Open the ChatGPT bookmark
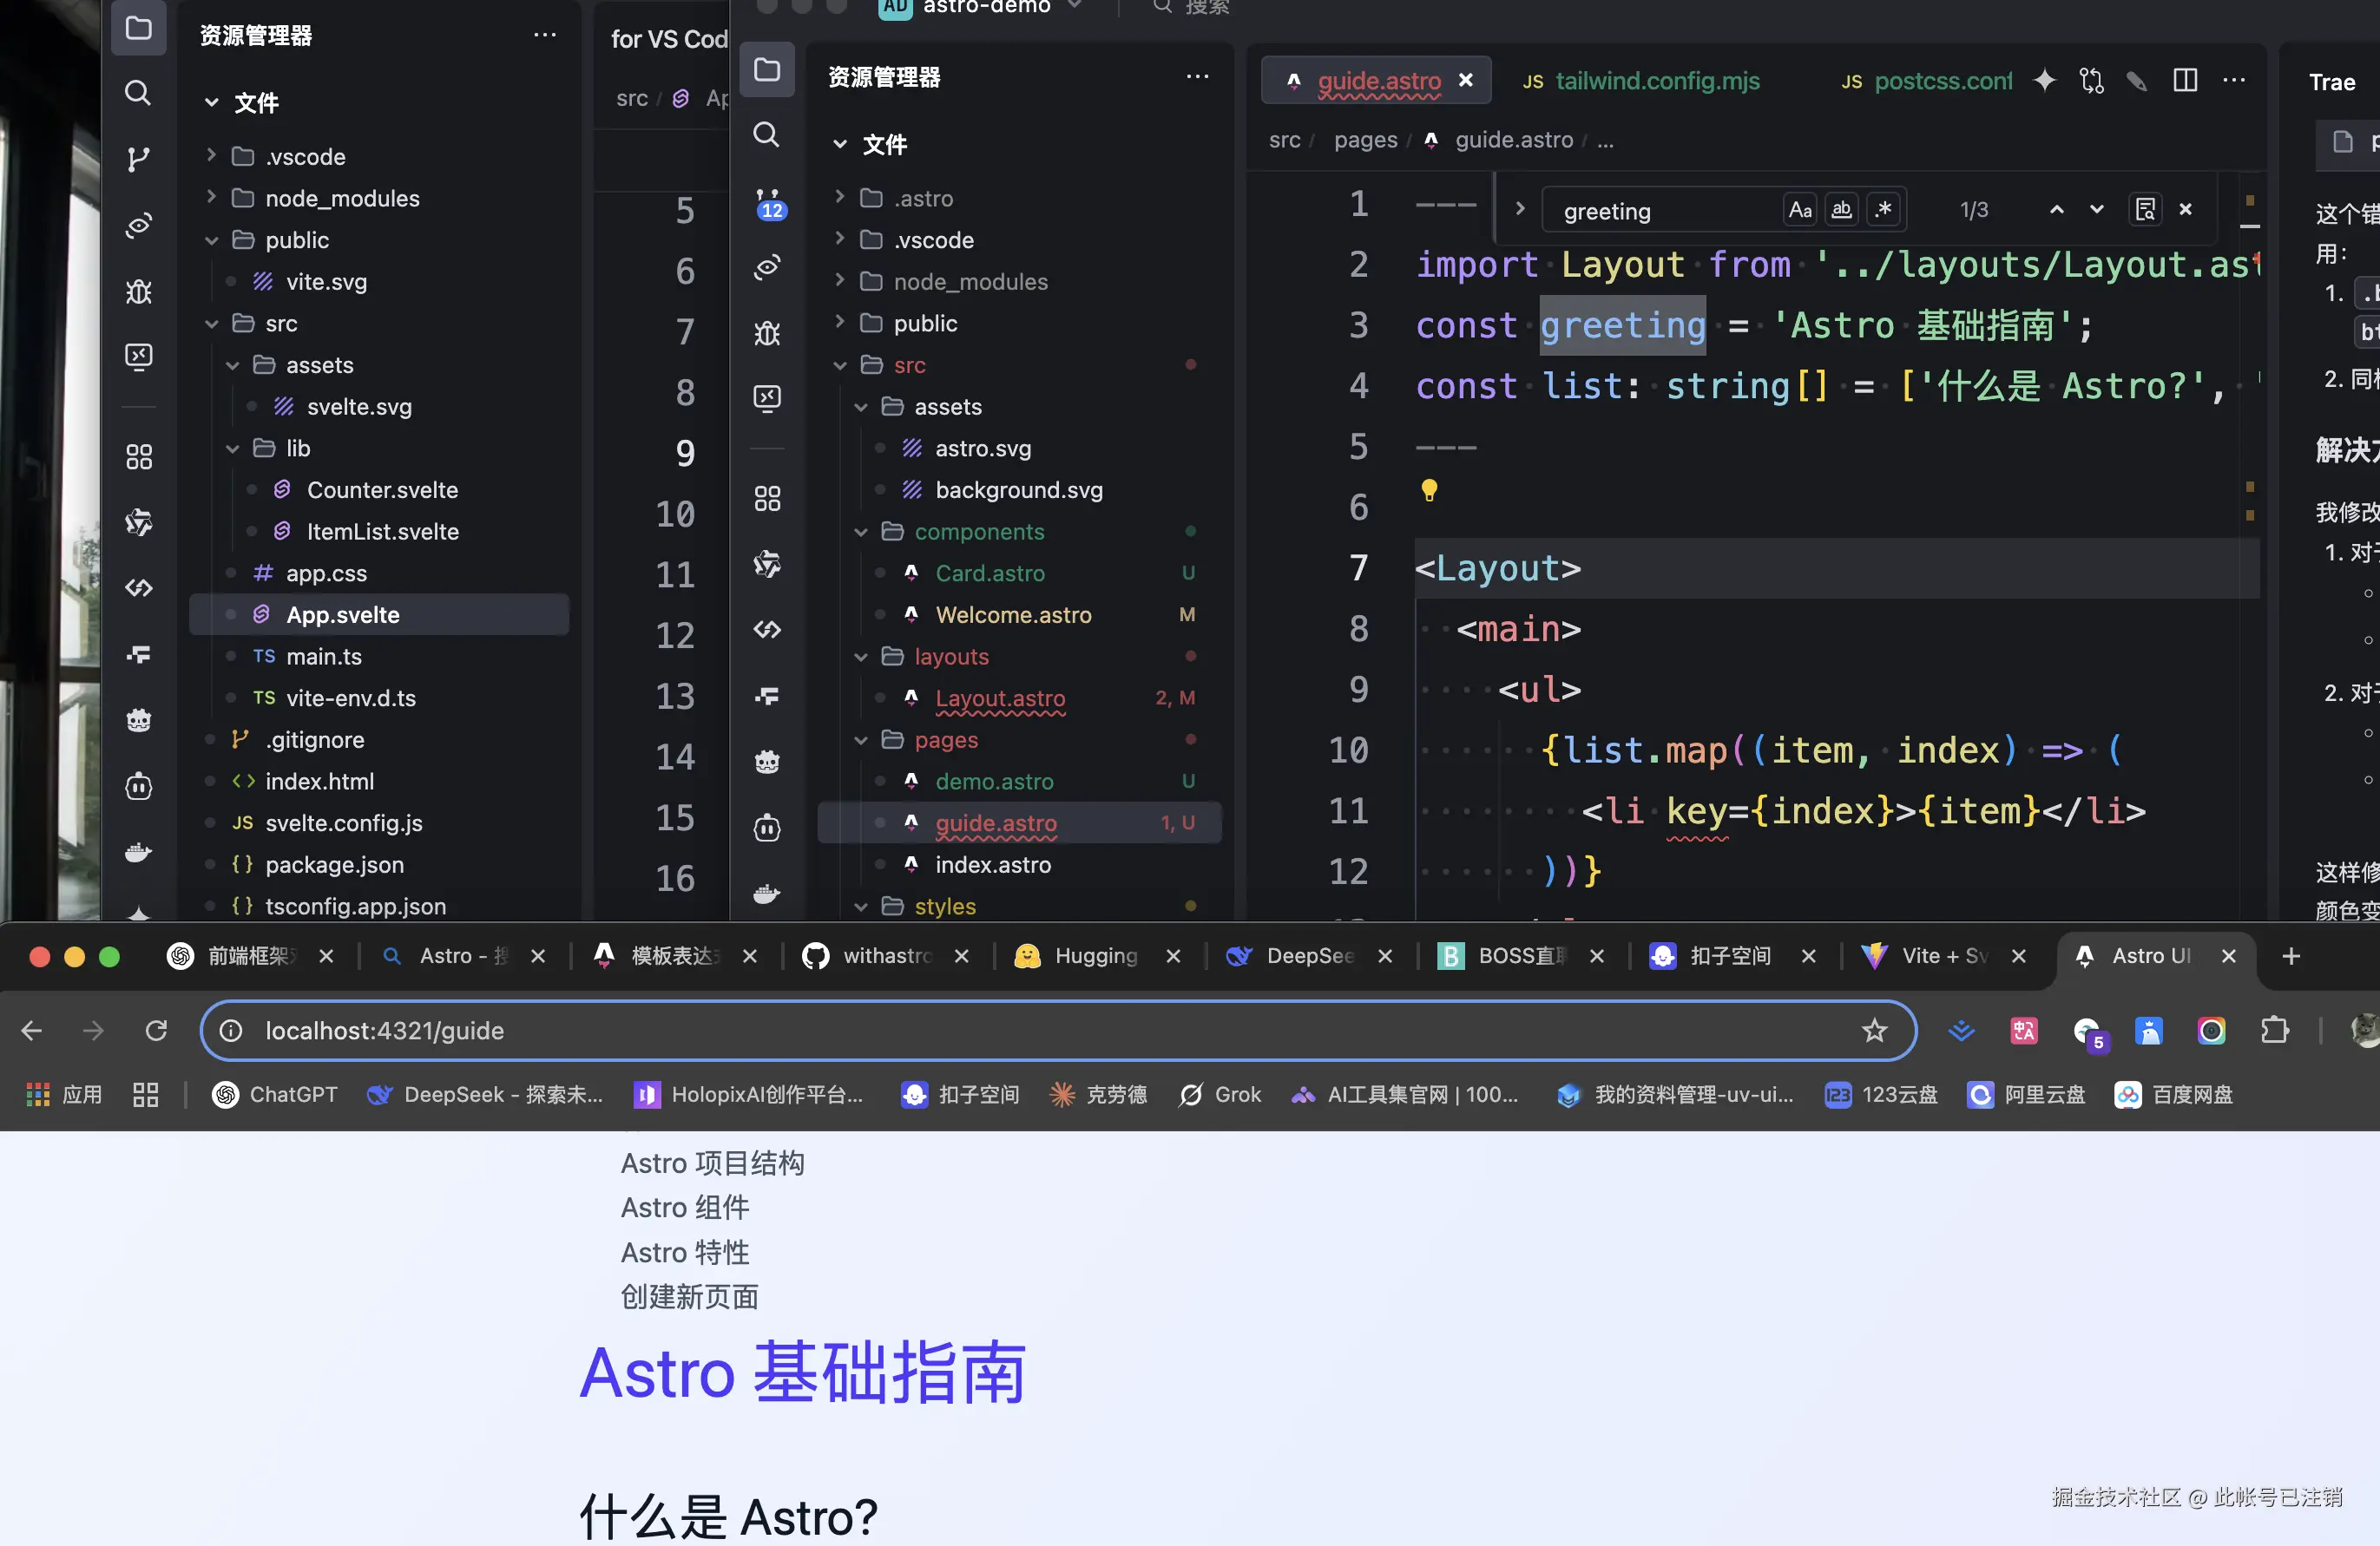The width and height of the screenshot is (2380, 1546). [x=275, y=1095]
